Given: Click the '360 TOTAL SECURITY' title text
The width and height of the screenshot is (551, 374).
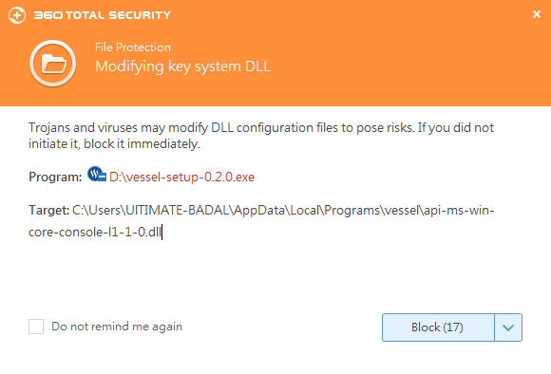Looking at the screenshot, I should click(x=102, y=15).
